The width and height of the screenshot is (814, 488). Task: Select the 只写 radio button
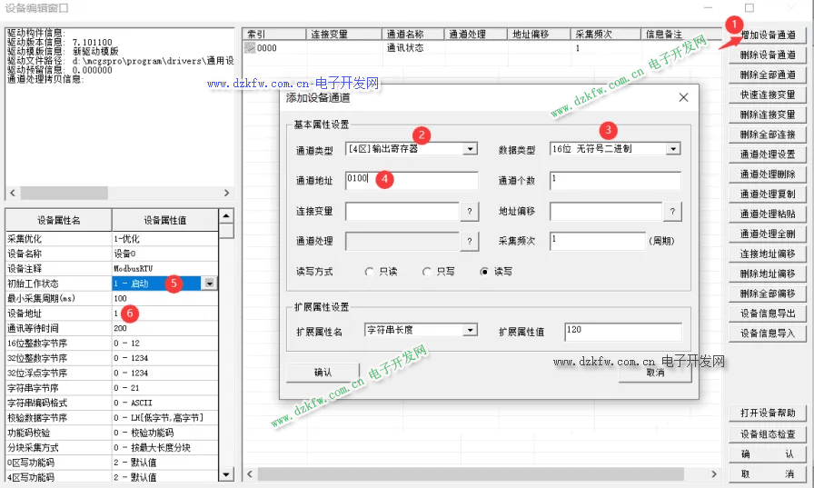427,271
